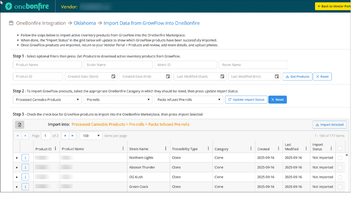Open the Created Date (Start) calendar picker
Image resolution: width=351 pixels, height=197 pixels.
[x=113, y=76]
